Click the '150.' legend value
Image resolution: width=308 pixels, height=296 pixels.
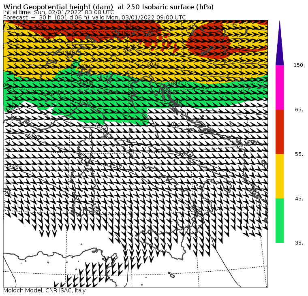pos(299,65)
